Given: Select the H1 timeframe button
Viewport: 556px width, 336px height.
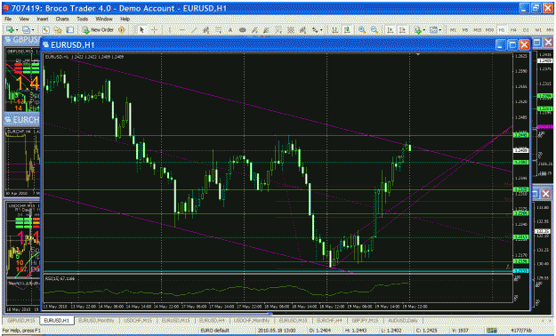Looking at the screenshot, I should (502, 29).
